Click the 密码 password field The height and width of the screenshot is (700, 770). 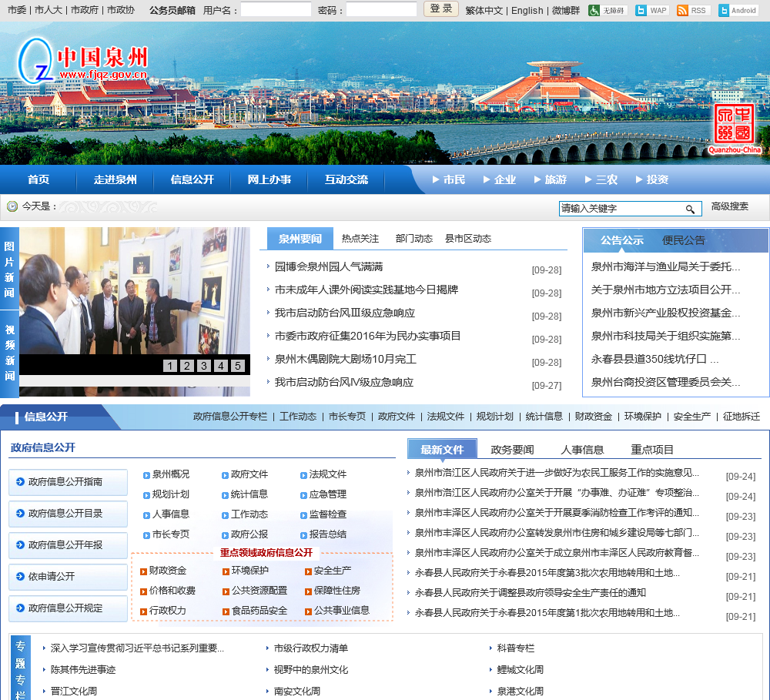[382, 9]
